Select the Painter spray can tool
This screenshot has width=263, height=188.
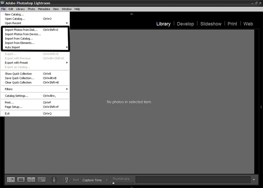point(54,179)
